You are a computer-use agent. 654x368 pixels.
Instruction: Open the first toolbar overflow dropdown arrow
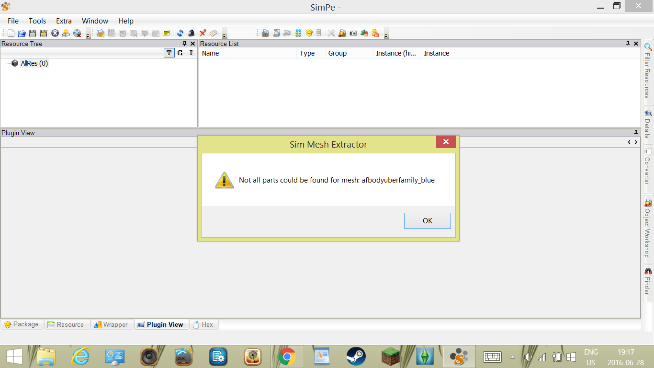tap(88, 34)
